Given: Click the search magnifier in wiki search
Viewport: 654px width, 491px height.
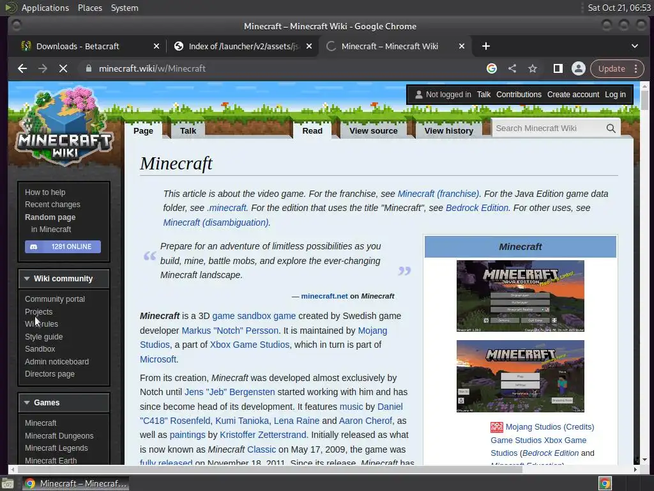Looking at the screenshot, I should [611, 128].
